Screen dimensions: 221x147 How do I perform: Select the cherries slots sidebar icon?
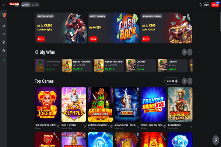4,25
